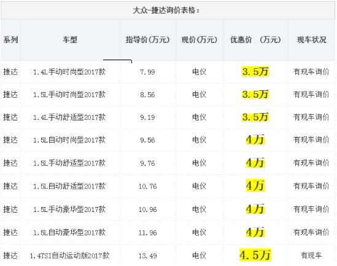Click the 大众-捷达询价表格 title
The width and height of the screenshot is (337, 266).
coord(166,10)
